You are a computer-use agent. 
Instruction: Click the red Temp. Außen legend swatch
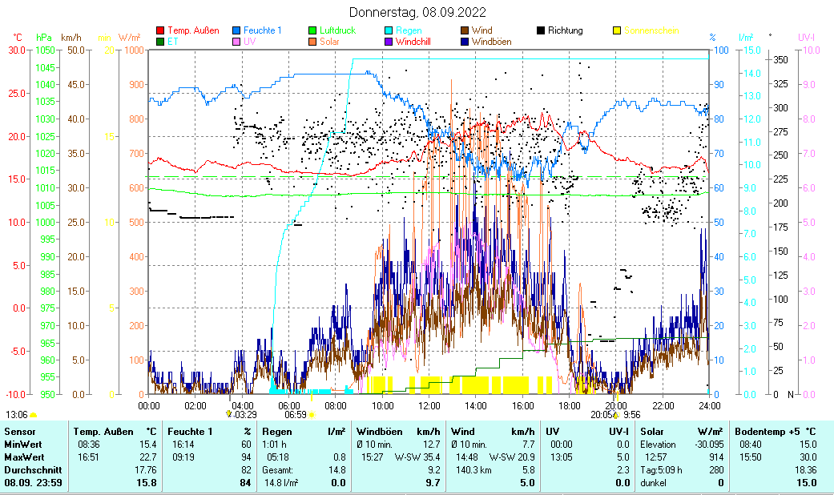click(x=160, y=31)
